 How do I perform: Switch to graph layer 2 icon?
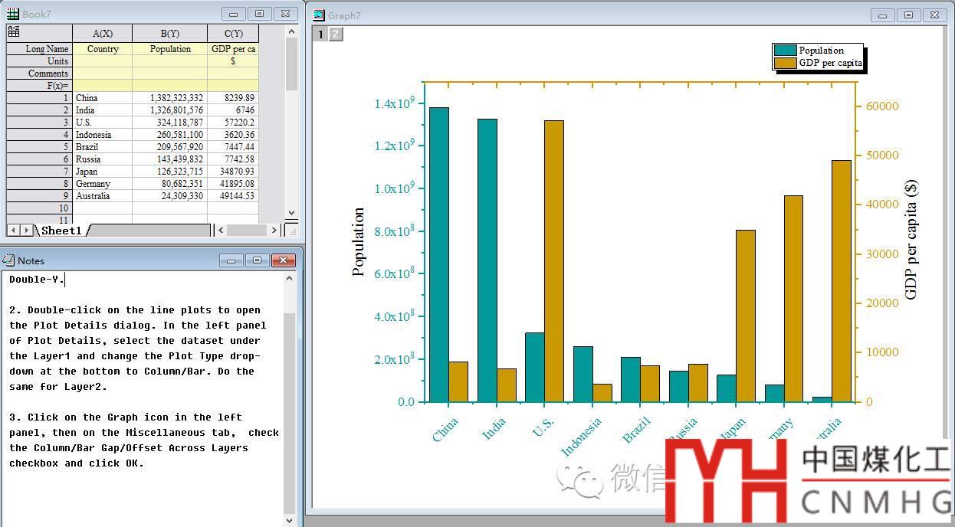click(x=336, y=34)
